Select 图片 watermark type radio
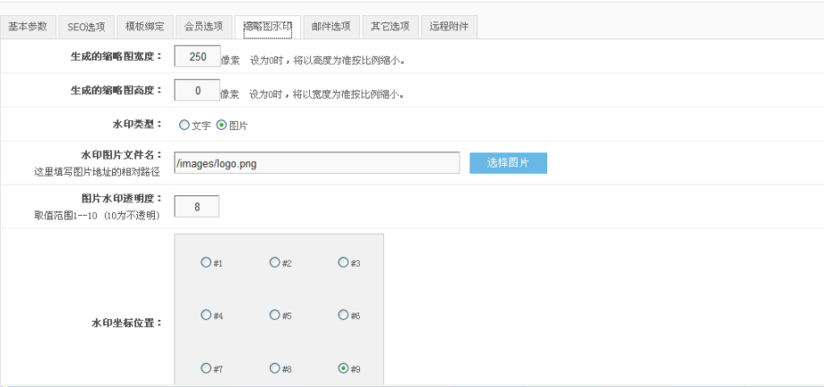 (x=221, y=126)
